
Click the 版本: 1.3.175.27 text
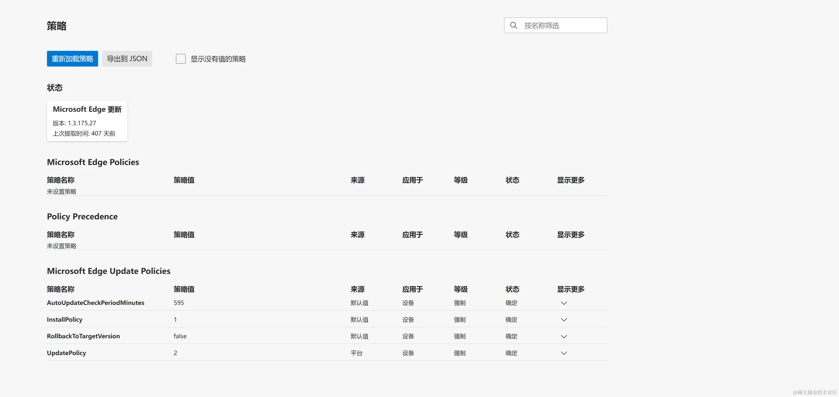[74, 123]
